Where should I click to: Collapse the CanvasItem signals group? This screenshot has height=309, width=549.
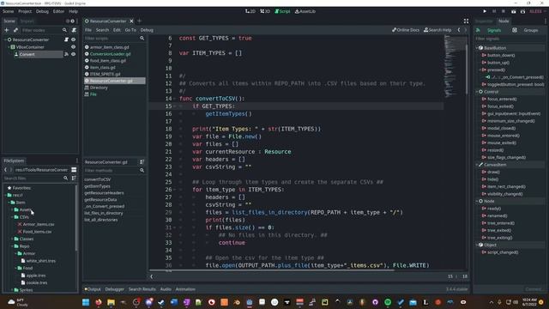[477, 165]
